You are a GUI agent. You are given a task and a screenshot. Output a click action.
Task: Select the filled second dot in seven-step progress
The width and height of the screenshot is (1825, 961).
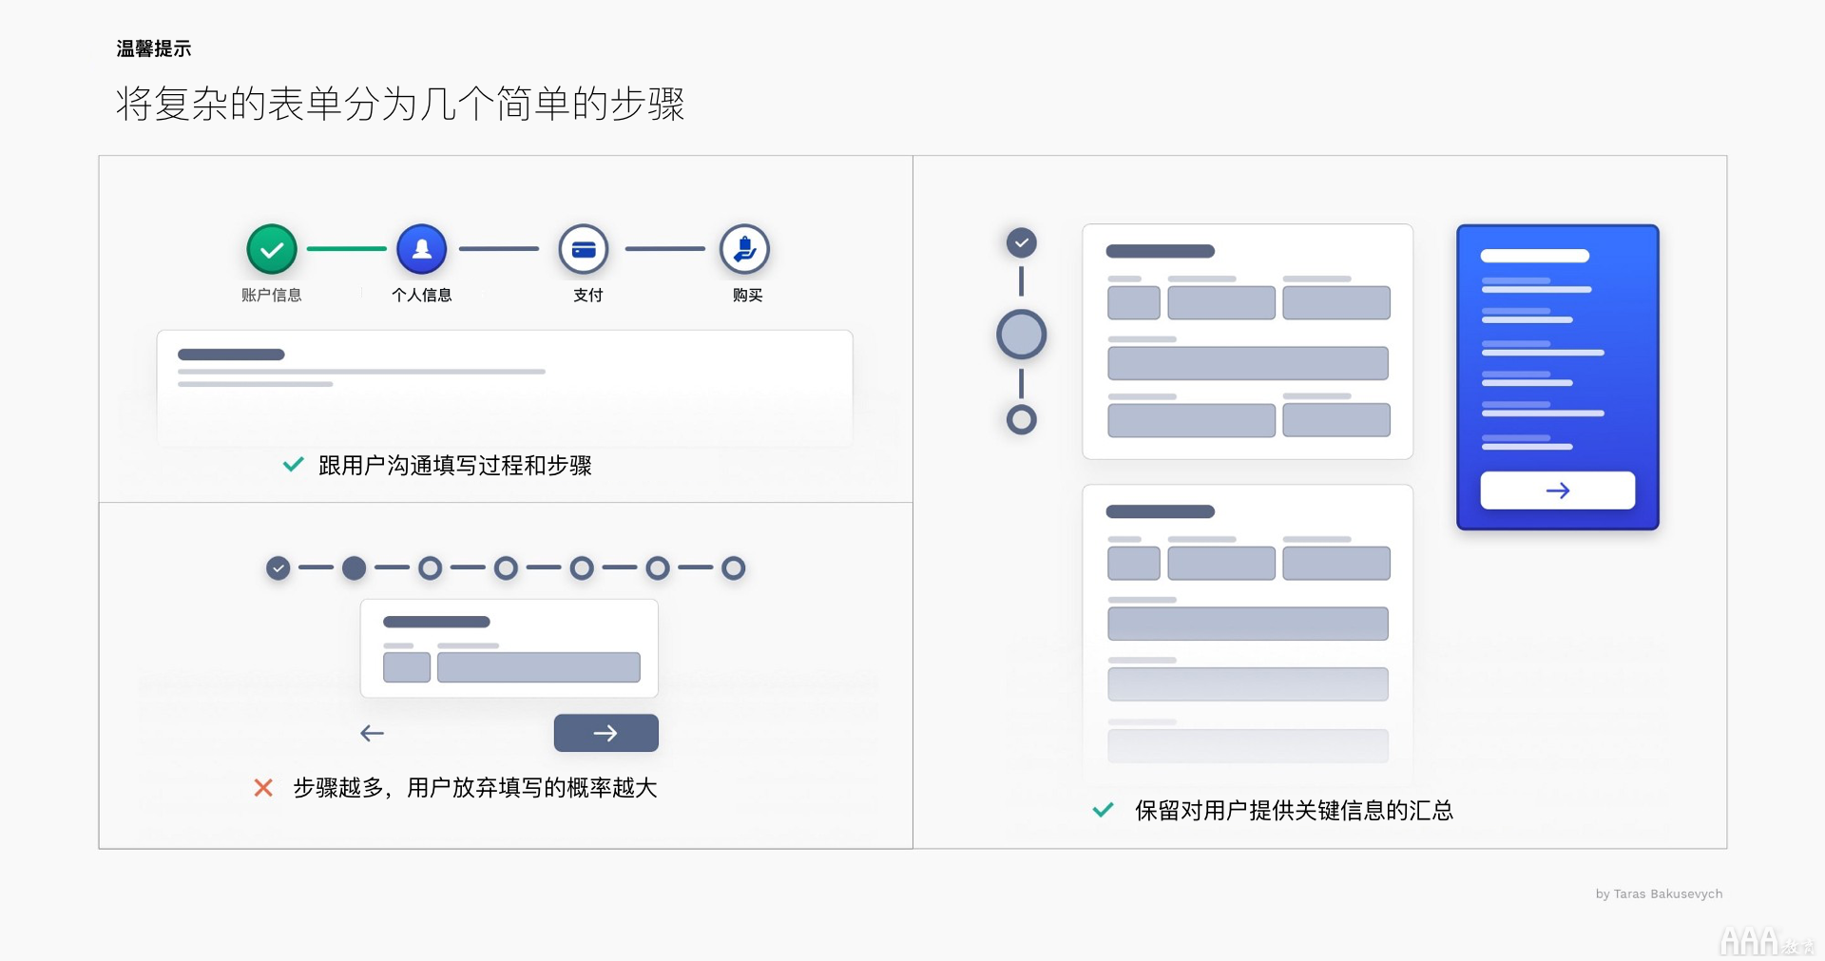coord(354,568)
